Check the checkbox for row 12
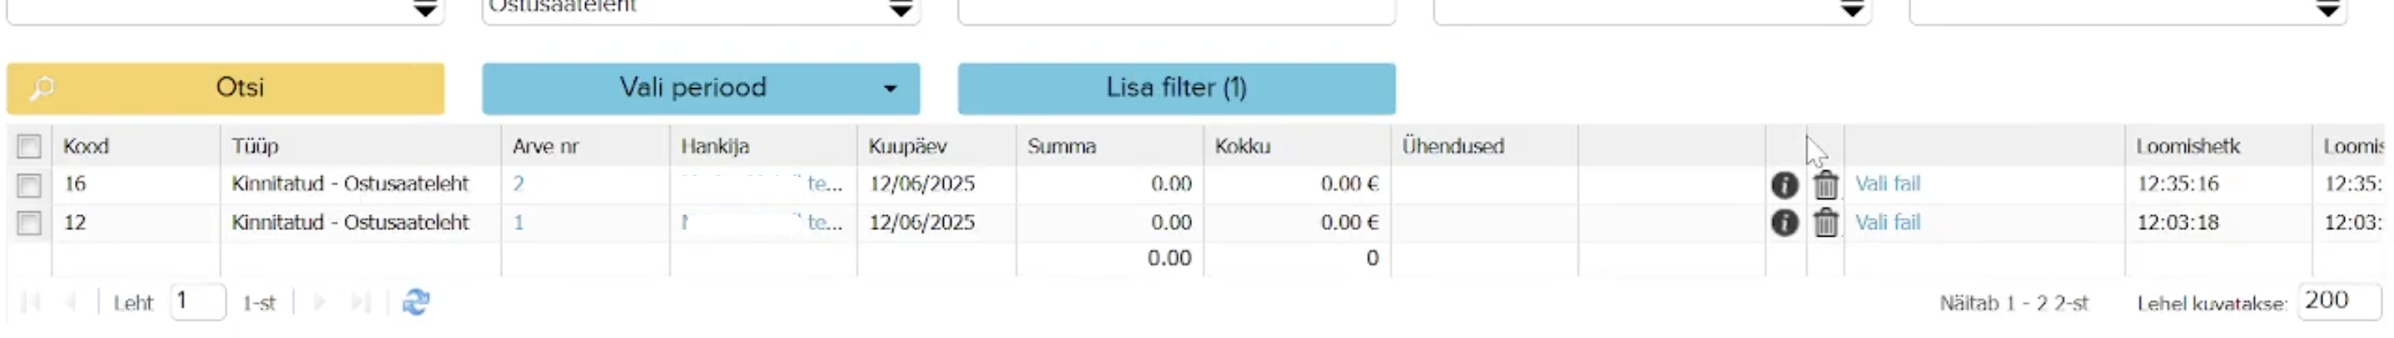 pyautogui.click(x=29, y=223)
